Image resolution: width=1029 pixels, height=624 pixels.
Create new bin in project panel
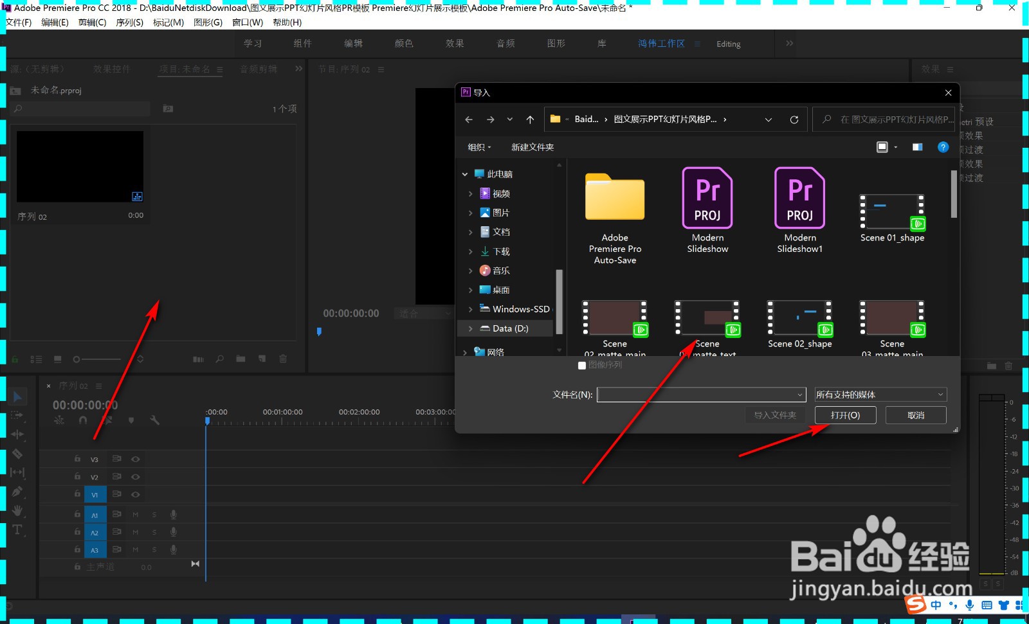coord(241,359)
